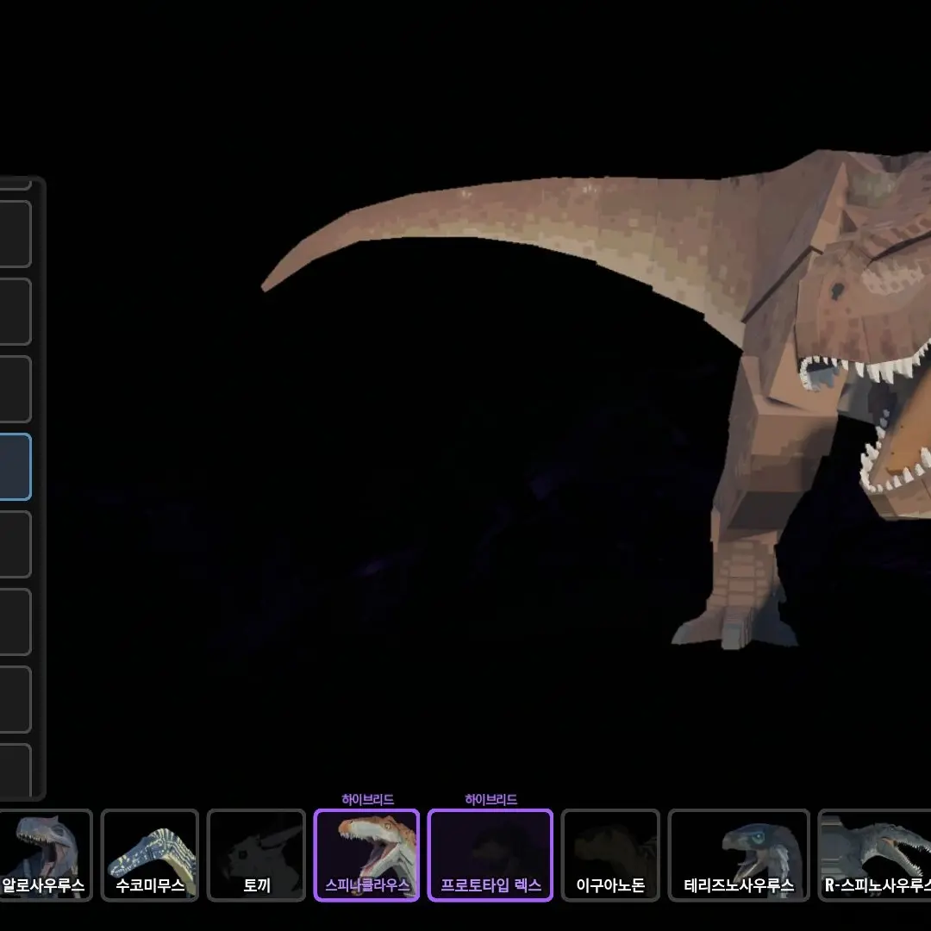The width and height of the screenshot is (931, 931).
Task: Choose the second full slot from top in left panel
Action: [15, 311]
